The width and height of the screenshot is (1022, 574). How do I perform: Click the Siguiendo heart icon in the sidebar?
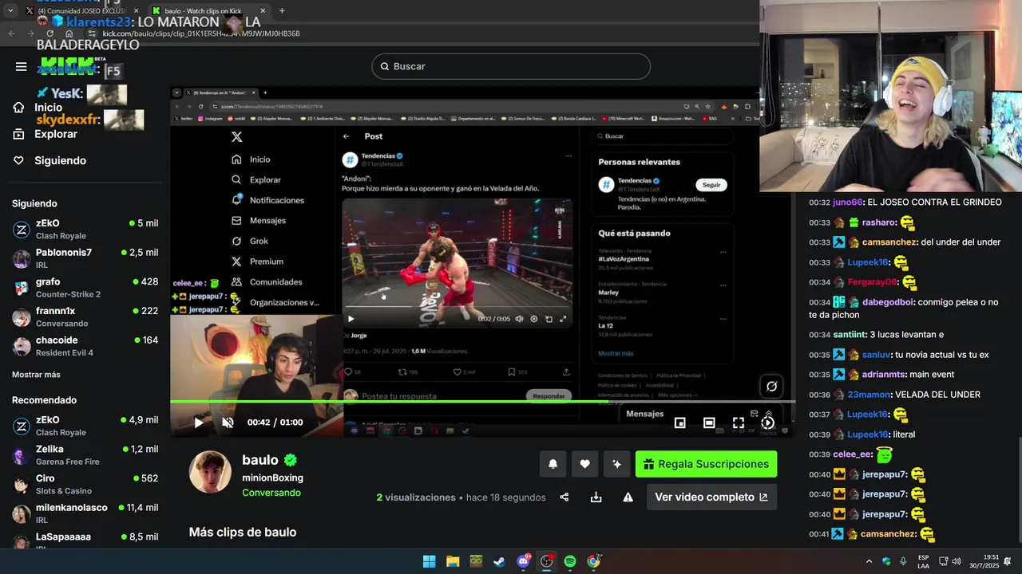(x=18, y=160)
